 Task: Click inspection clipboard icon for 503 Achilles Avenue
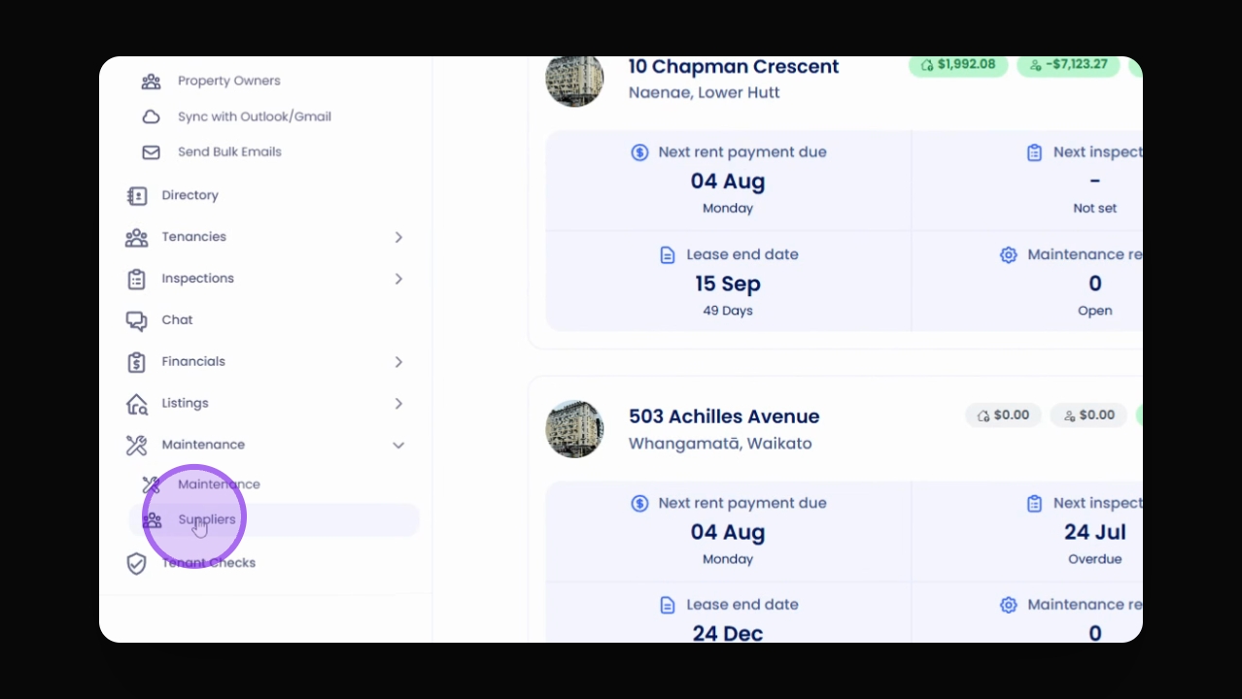tap(1035, 503)
